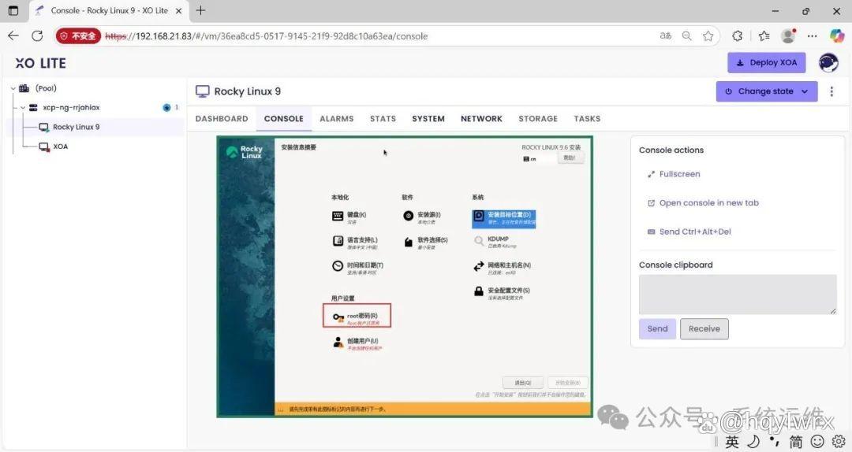Open IME settings gear

click(839, 442)
